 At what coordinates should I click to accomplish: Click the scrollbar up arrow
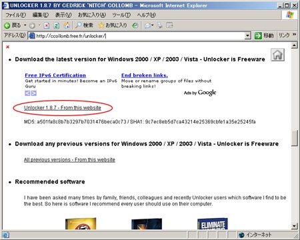click(x=294, y=45)
